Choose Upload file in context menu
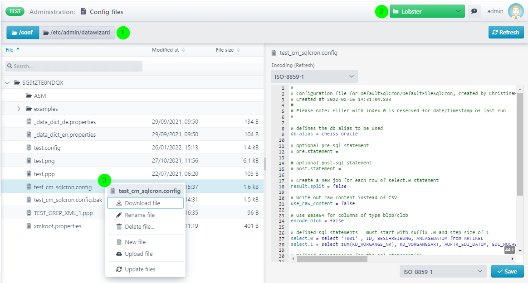 tap(145, 254)
